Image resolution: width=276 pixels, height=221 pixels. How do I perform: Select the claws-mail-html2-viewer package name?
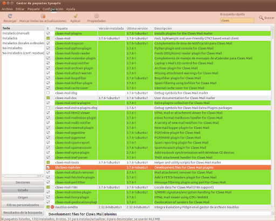[x=73, y=113]
